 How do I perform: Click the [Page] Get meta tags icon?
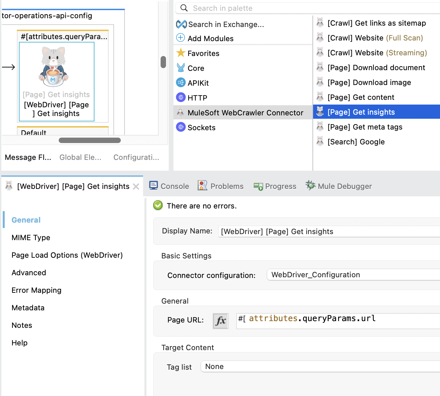[x=320, y=126]
